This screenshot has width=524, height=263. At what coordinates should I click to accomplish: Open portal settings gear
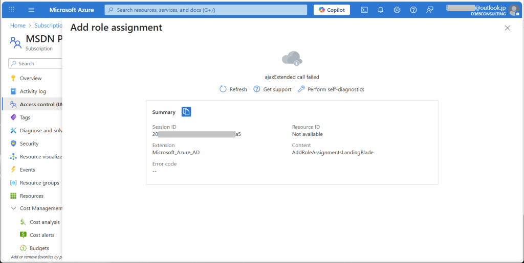click(x=397, y=10)
